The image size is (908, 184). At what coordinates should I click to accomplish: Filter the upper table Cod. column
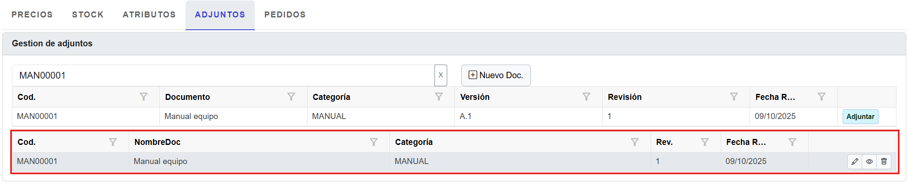click(x=144, y=97)
